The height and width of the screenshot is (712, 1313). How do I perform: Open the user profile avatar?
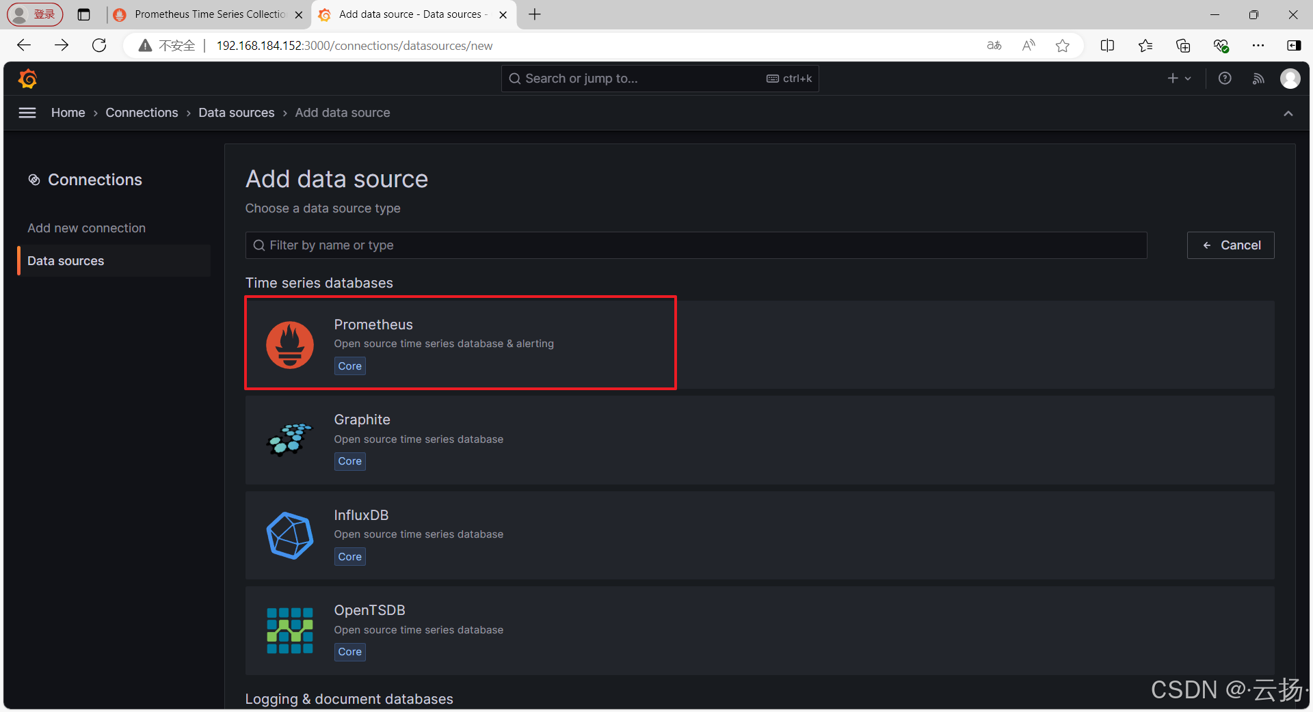tap(1290, 79)
